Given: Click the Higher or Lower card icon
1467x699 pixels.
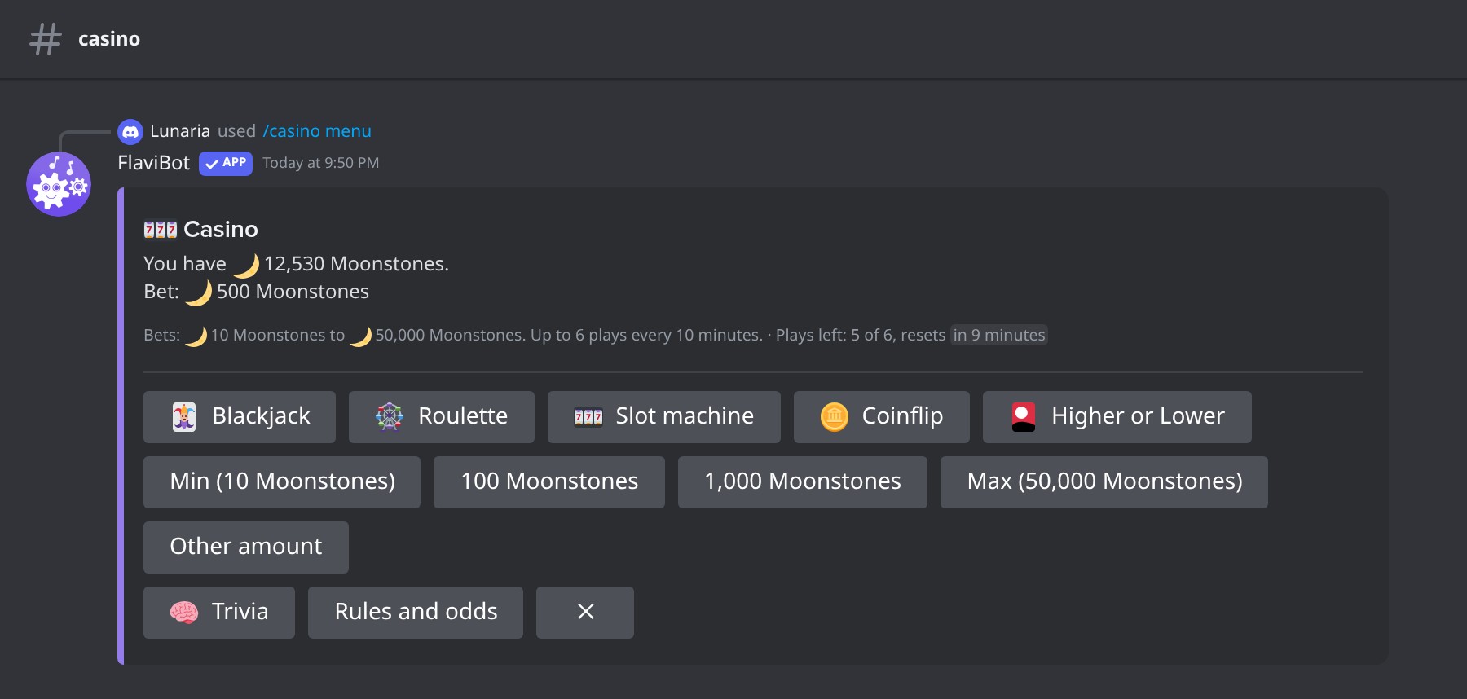Looking at the screenshot, I should click(x=1024, y=417).
